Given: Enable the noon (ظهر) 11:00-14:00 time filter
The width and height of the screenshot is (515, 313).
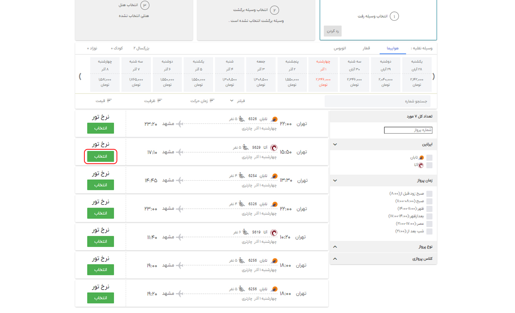Looking at the screenshot, I should [x=429, y=209].
